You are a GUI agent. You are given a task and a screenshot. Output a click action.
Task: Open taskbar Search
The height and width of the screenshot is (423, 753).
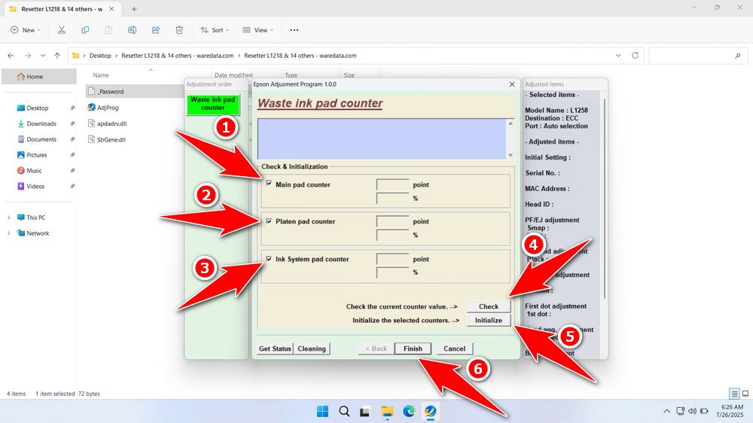coord(344,412)
